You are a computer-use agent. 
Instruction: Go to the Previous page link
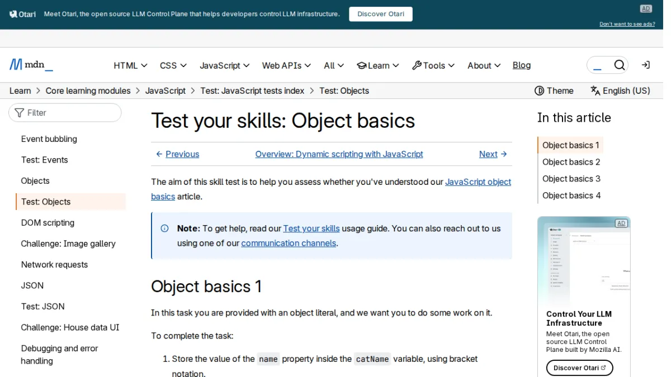[177, 154]
